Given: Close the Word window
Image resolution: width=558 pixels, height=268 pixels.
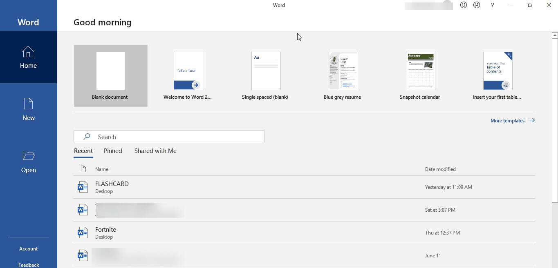Looking at the screenshot, I should coord(549,5).
